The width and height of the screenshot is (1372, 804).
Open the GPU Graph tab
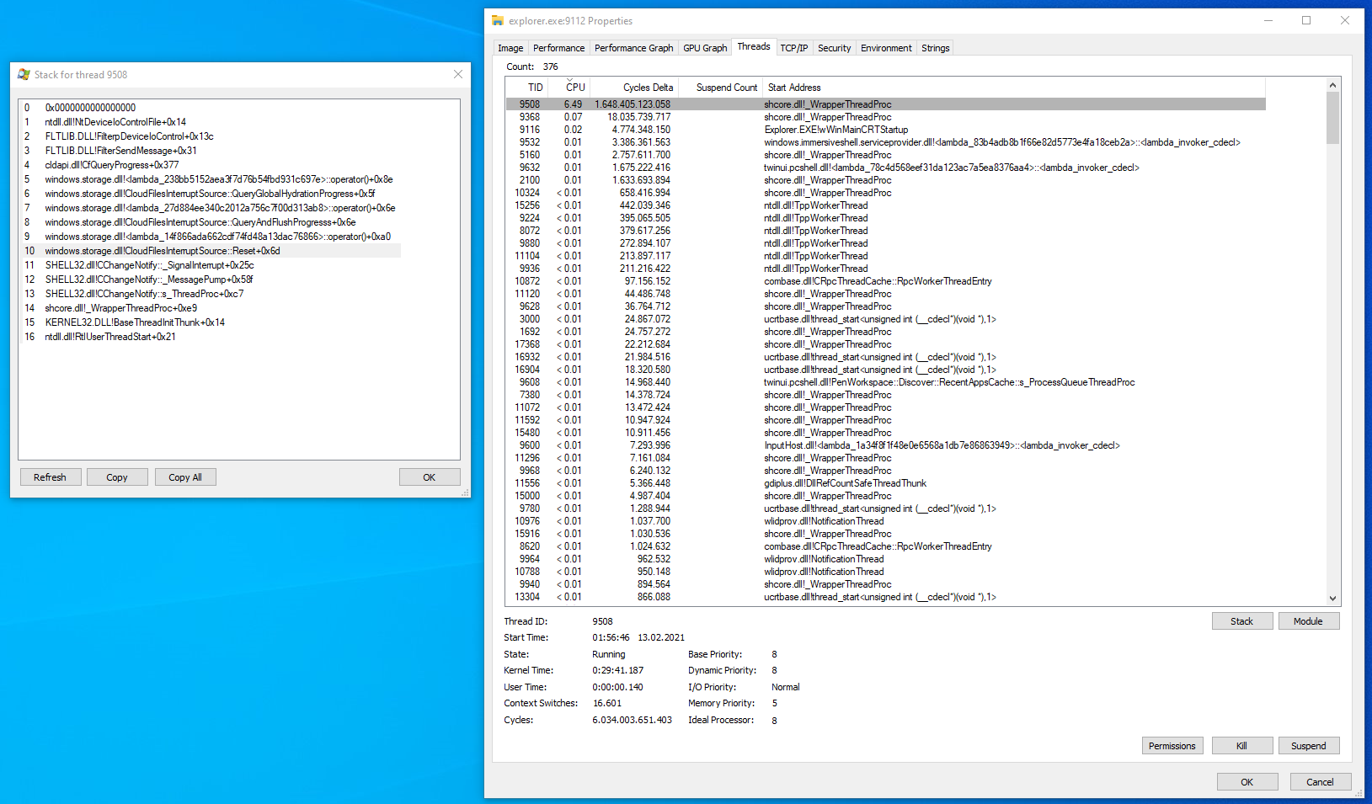(x=705, y=48)
